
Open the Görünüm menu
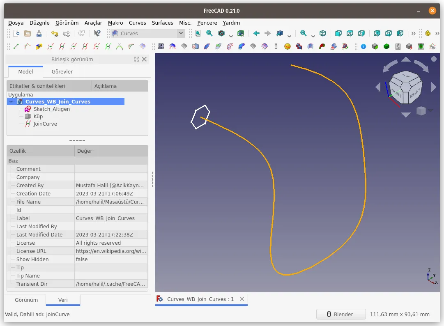(x=67, y=23)
